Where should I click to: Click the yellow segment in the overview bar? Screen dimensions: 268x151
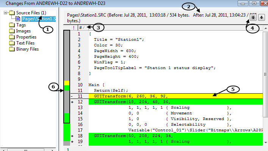tap(66, 83)
